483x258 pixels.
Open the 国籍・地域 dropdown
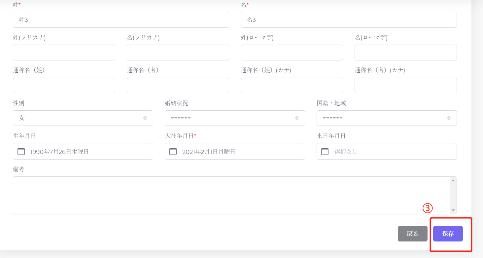pos(387,118)
